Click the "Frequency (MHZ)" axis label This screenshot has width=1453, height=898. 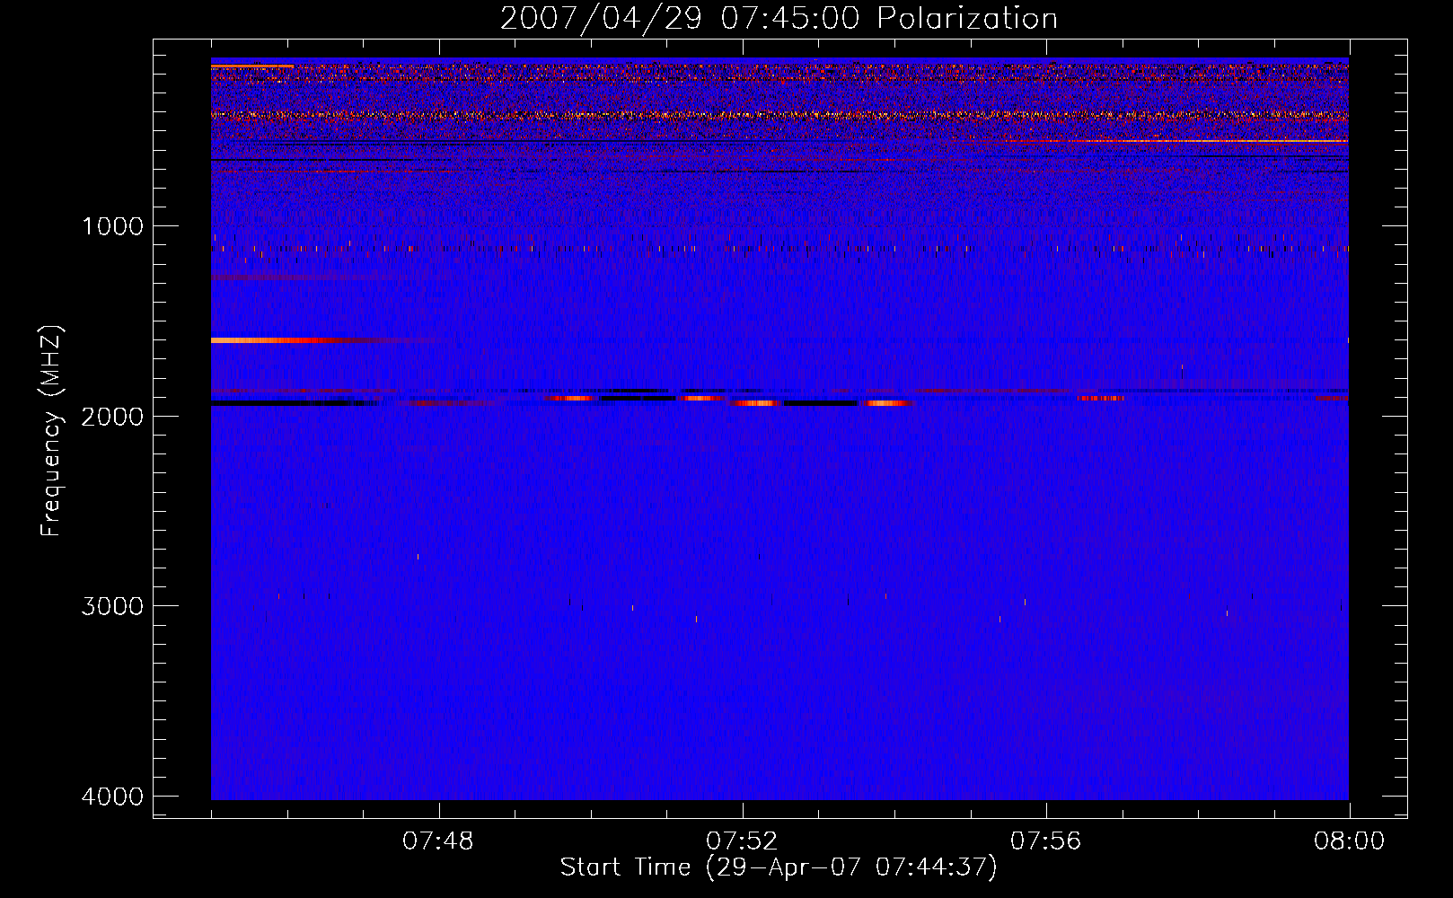52,431
